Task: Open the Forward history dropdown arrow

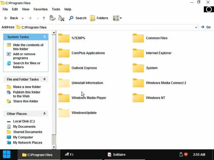Action: (38, 18)
